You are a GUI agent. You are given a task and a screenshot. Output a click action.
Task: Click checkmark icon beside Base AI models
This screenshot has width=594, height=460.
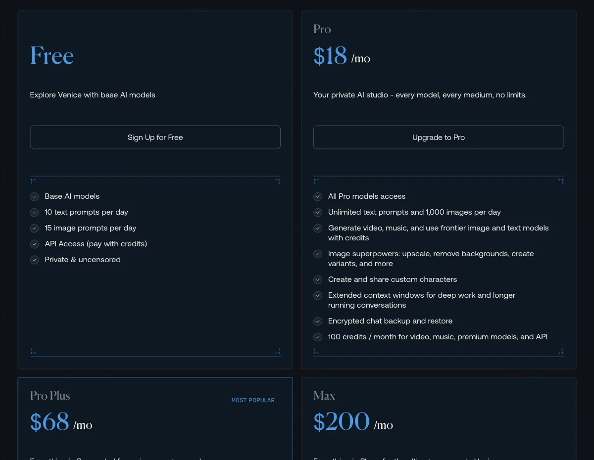pos(34,196)
